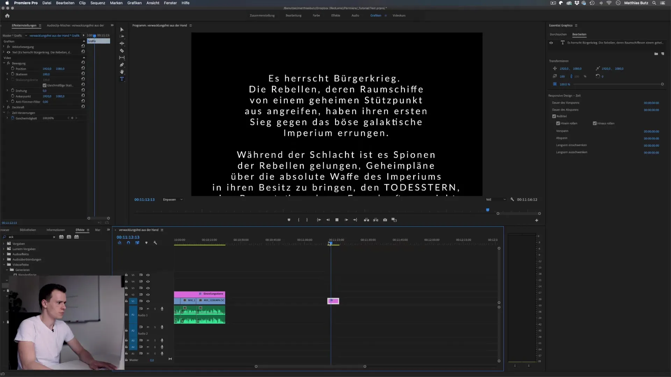Open the Audioclip-Mischer panel tab
Viewport: 671px width, 377px height.
pos(75,25)
